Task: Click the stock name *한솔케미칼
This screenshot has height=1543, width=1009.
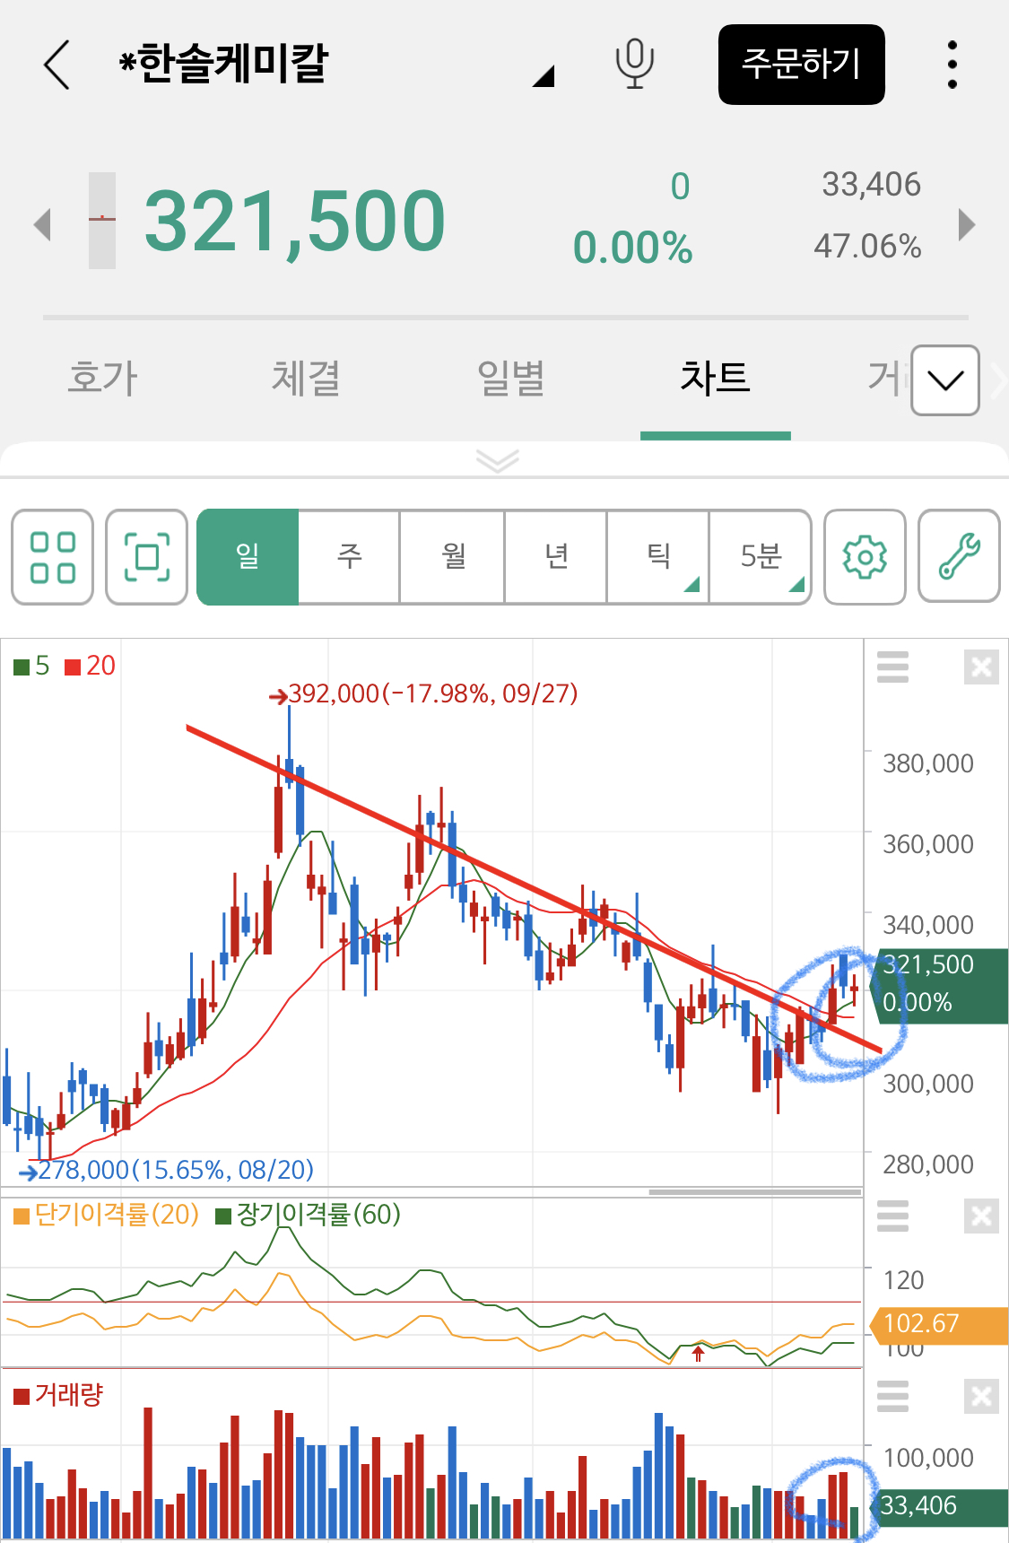Action: [224, 64]
